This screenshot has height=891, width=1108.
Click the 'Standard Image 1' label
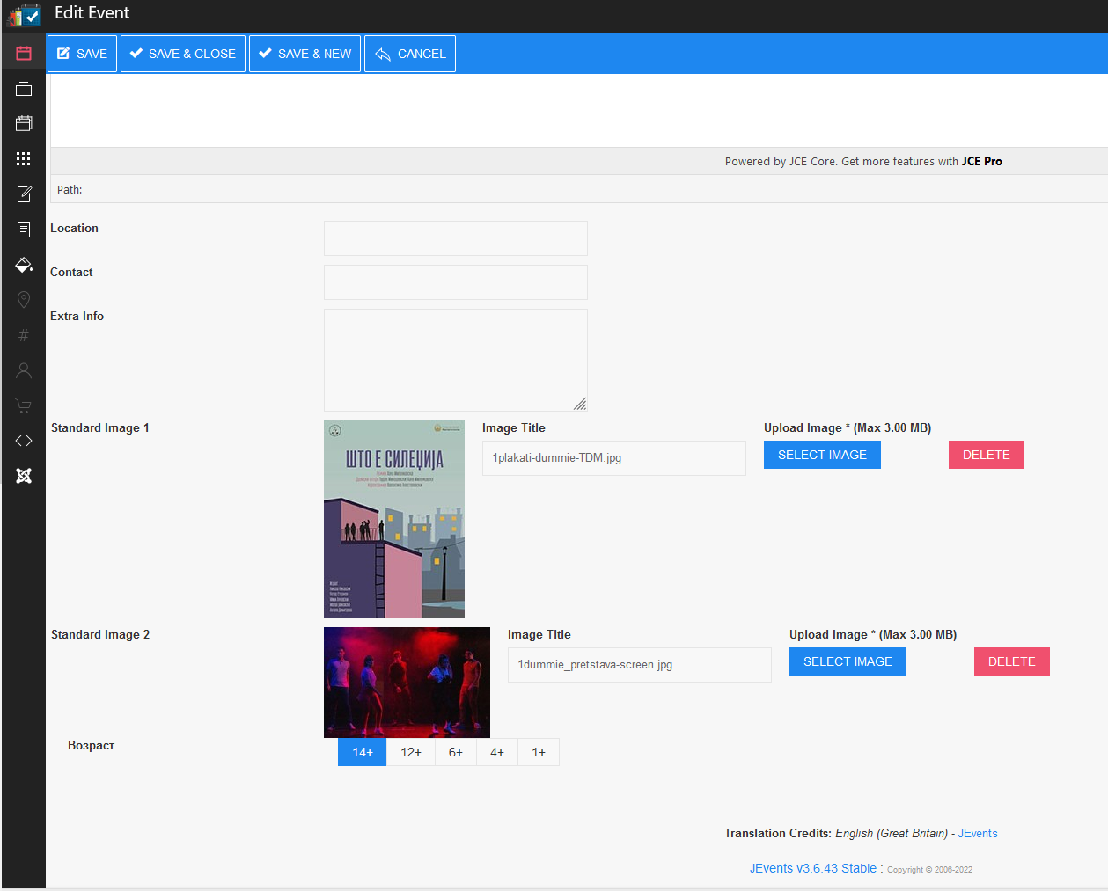tap(100, 427)
